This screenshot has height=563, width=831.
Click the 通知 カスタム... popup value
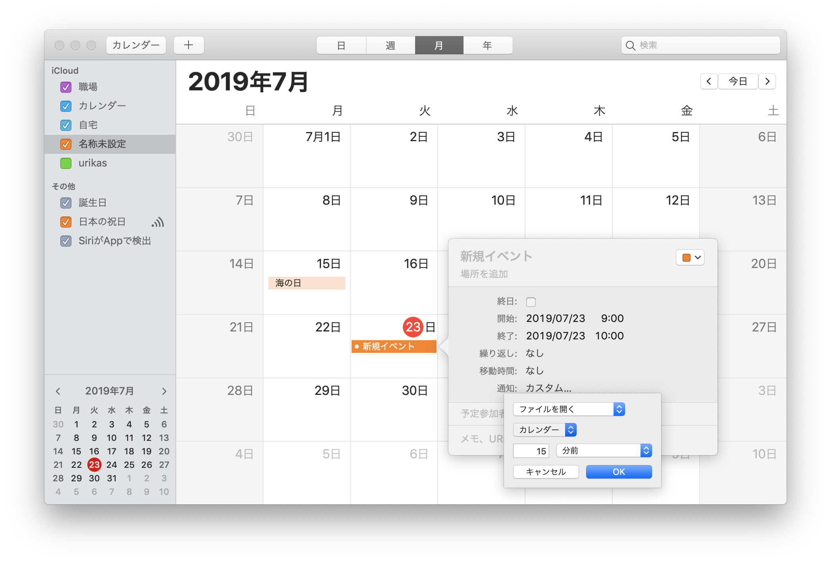pos(548,388)
